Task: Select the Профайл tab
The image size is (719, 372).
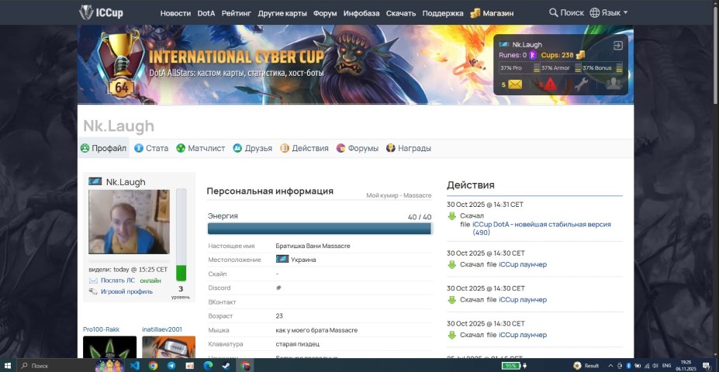Action: (103, 149)
